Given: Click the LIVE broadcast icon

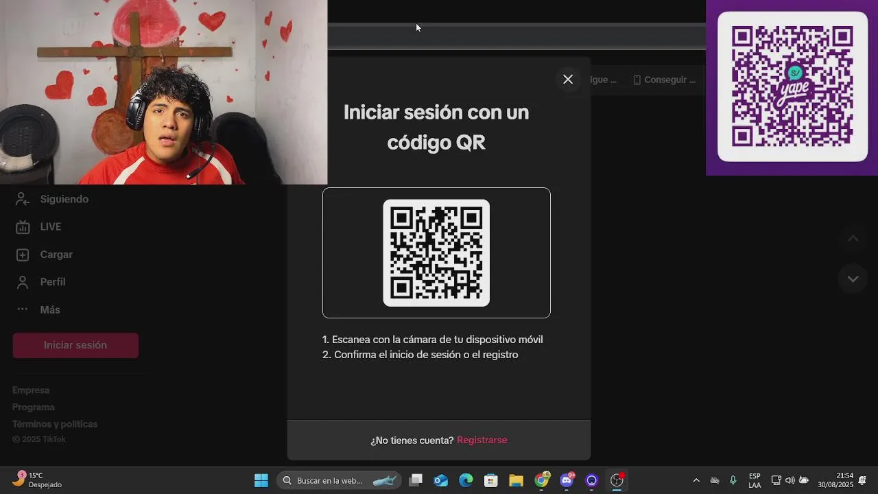Looking at the screenshot, I should (x=23, y=227).
